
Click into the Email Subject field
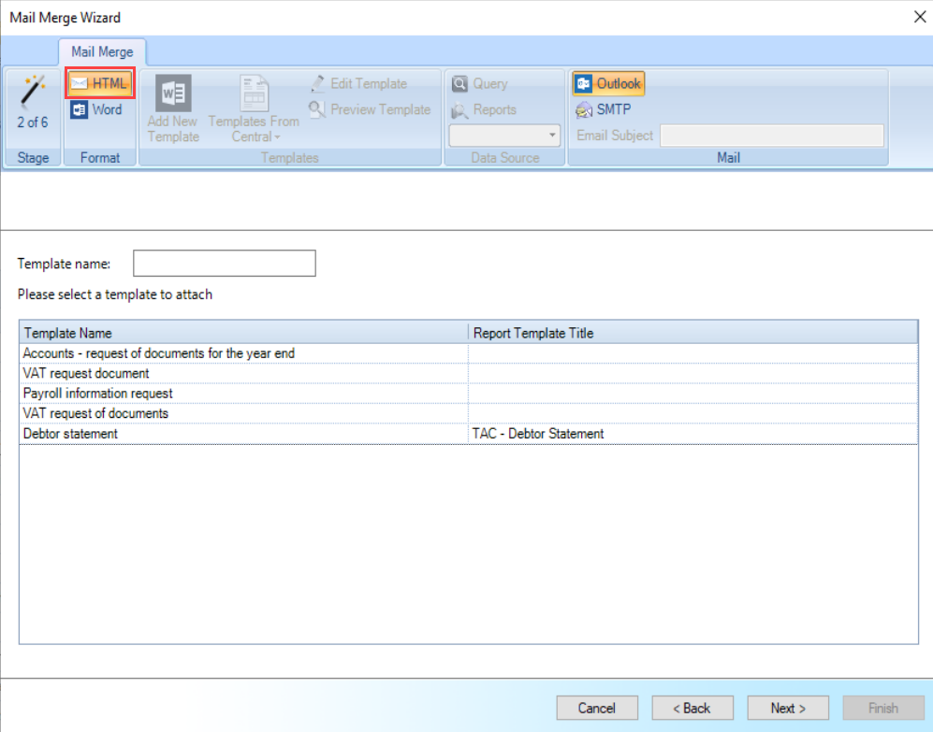pyautogui.click(x=772, y=136)
